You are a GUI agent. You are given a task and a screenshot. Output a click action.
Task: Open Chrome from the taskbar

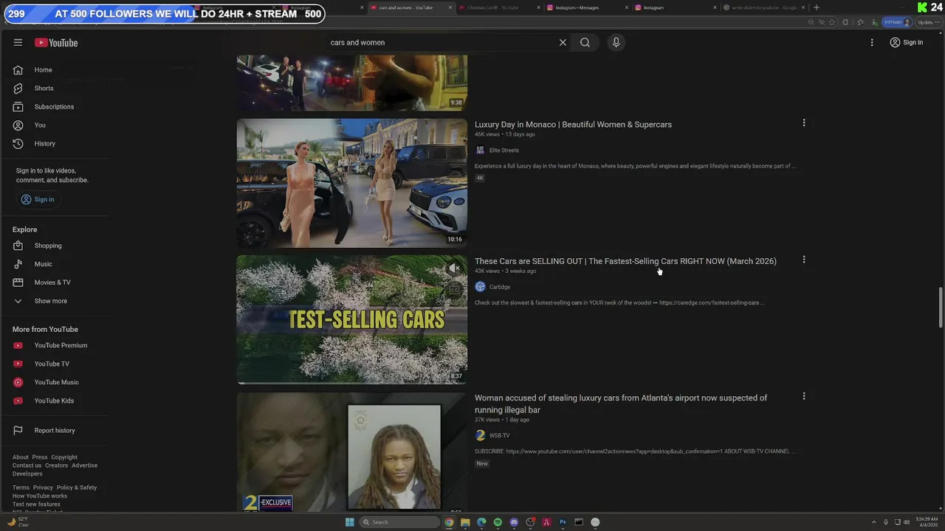449,522
